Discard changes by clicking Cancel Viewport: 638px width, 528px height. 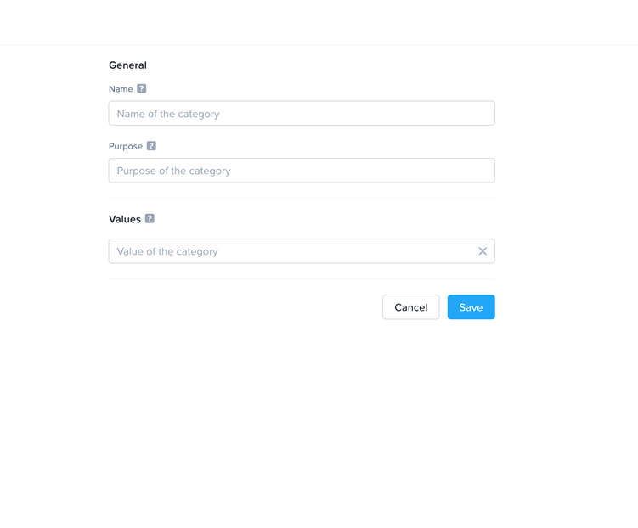click(x=410, y=307)
